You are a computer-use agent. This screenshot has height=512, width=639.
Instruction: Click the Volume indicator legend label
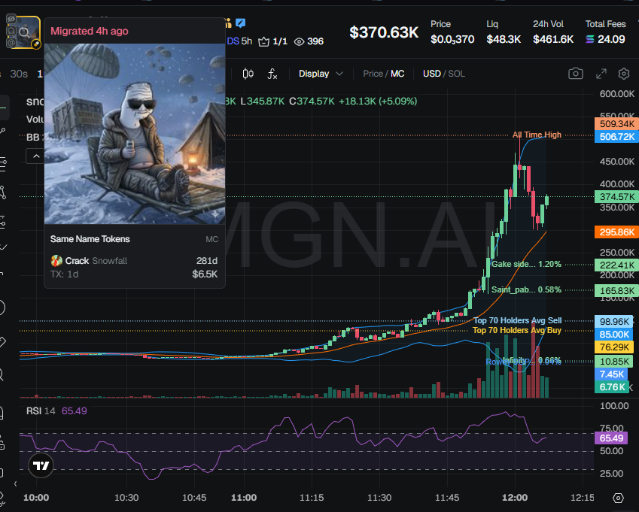(x=35, y=120)
